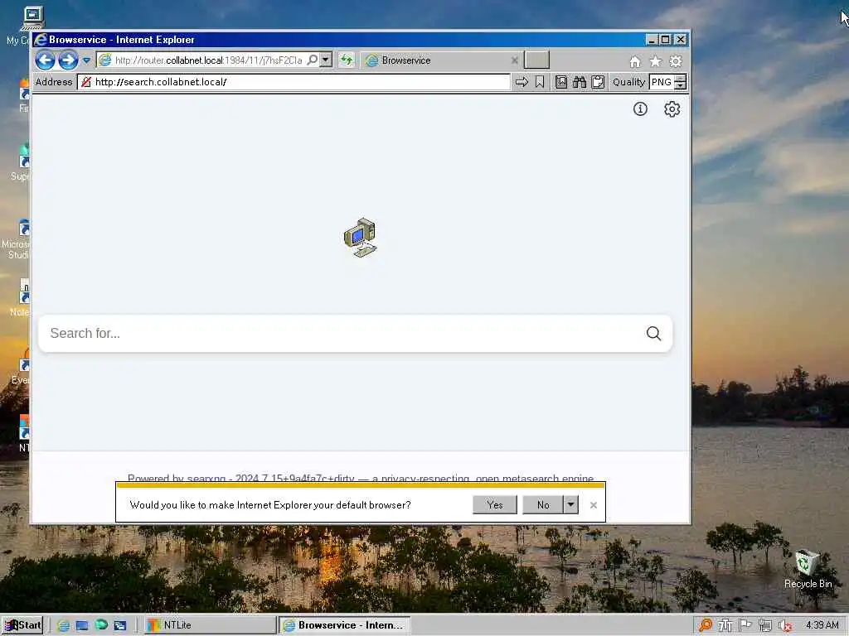Click the green globe quick launch icon

(101, 625)
